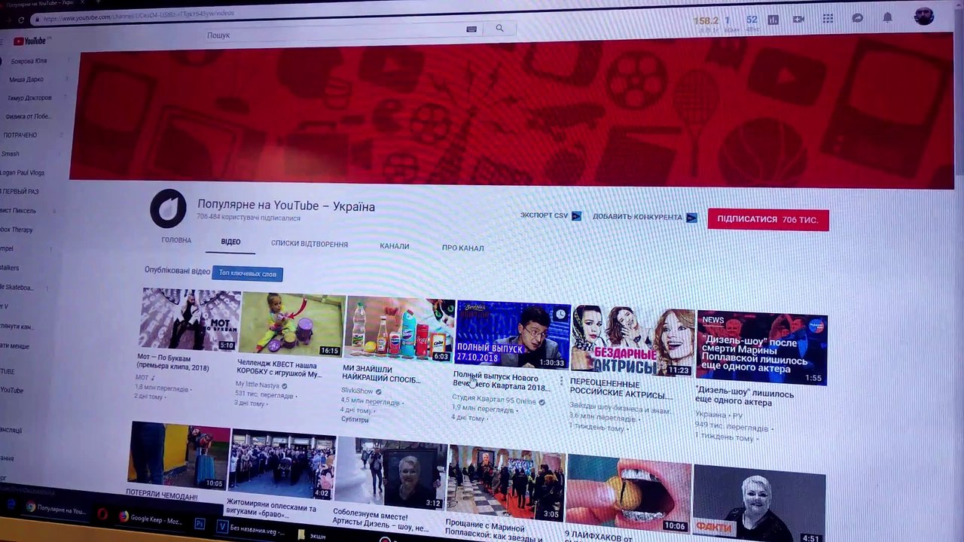964x542 pixels.
Task: Click the icon next to ЭКСПОРТ CSV
Action: click(x=576, y=216)
